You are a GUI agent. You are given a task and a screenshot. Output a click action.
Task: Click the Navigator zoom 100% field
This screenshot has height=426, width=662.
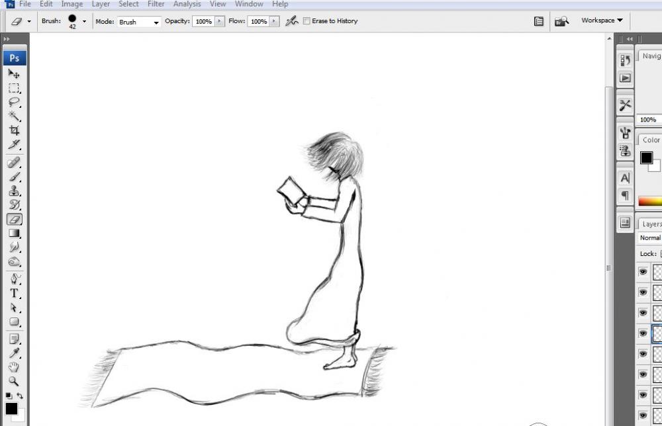[648, 119]
